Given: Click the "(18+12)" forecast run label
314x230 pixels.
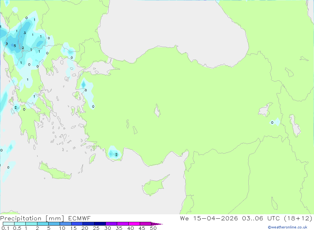Looking at the screenshot, I should pos(298,218).
